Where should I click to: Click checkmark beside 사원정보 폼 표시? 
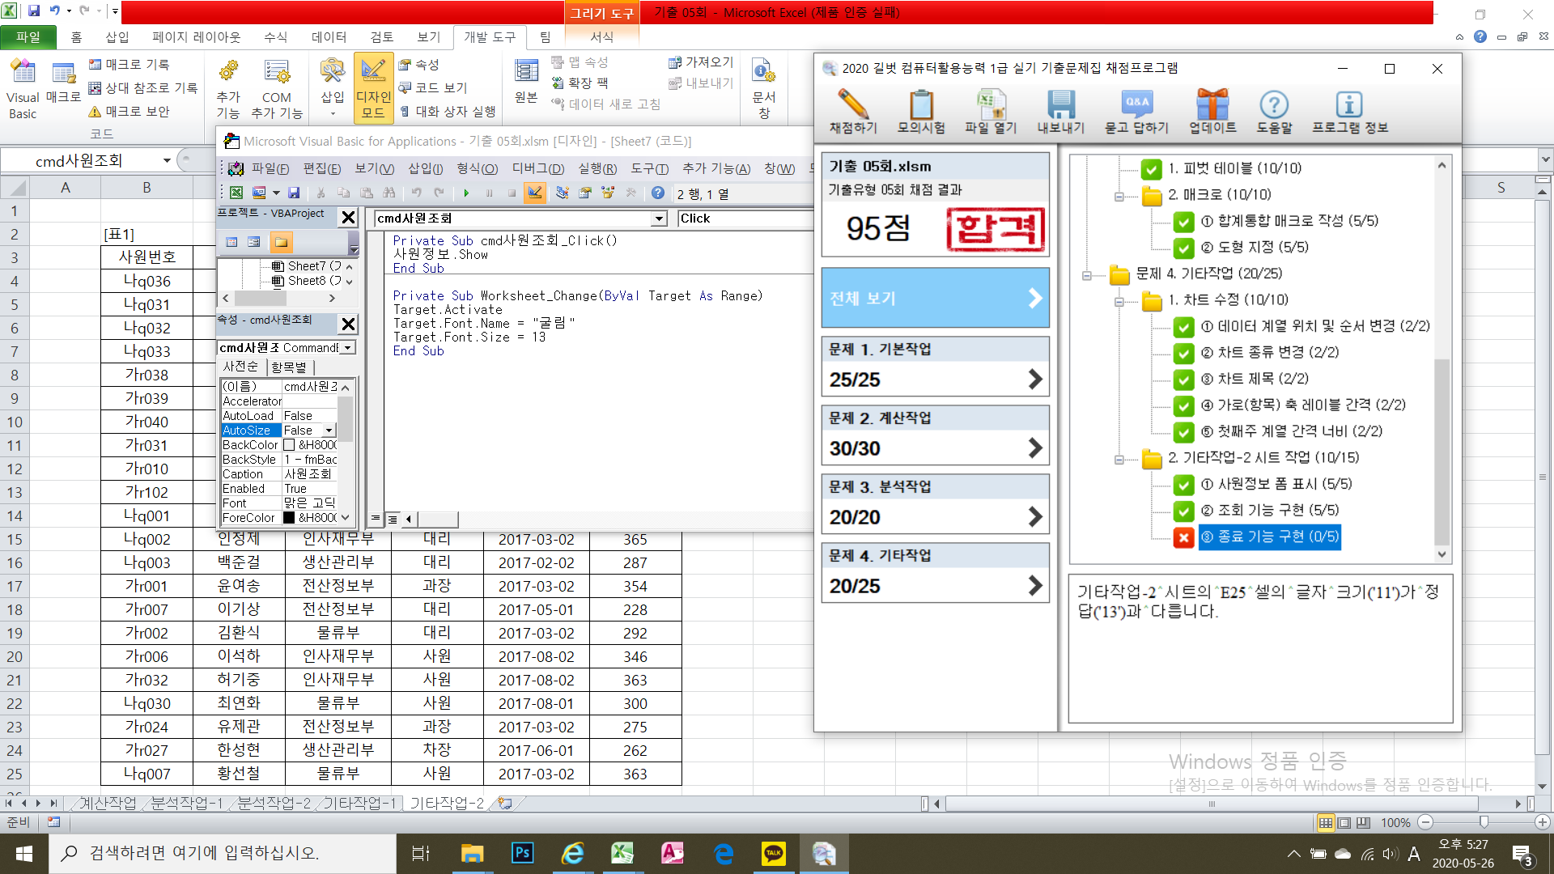point(1183,485)
